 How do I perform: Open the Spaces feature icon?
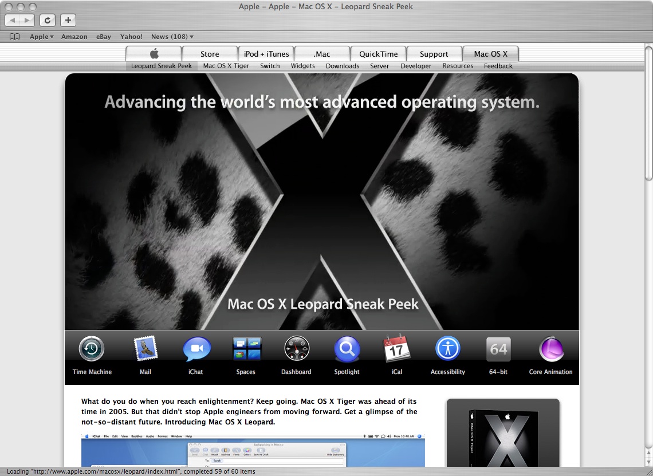(x=246, y=349)
